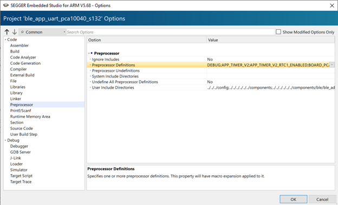Click the down arrow navigation icon
This screenshot has height=205, width=338.
coord(15,32)
